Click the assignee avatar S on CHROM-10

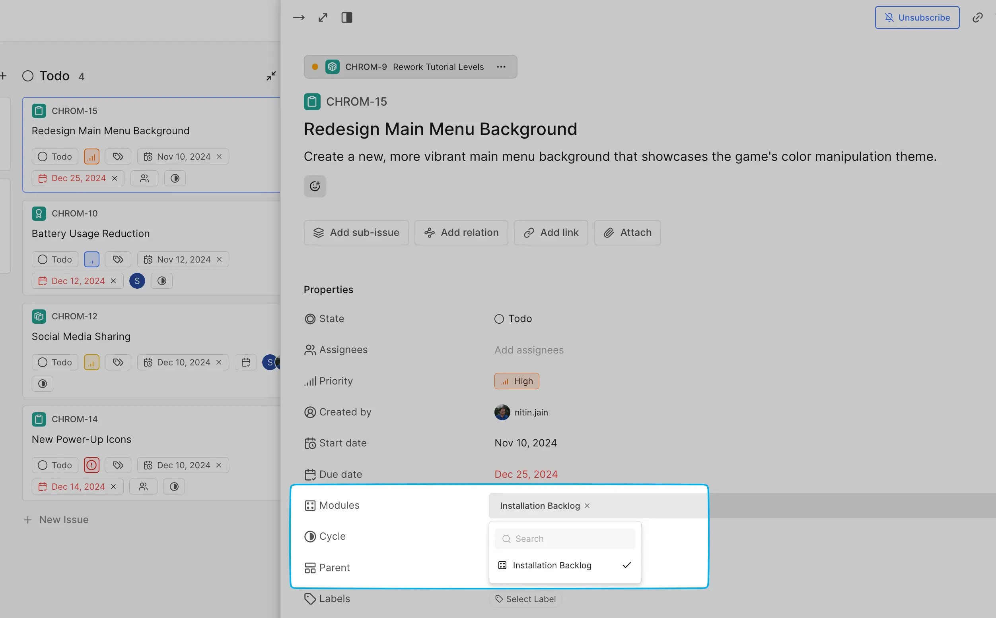coord(137,281)
